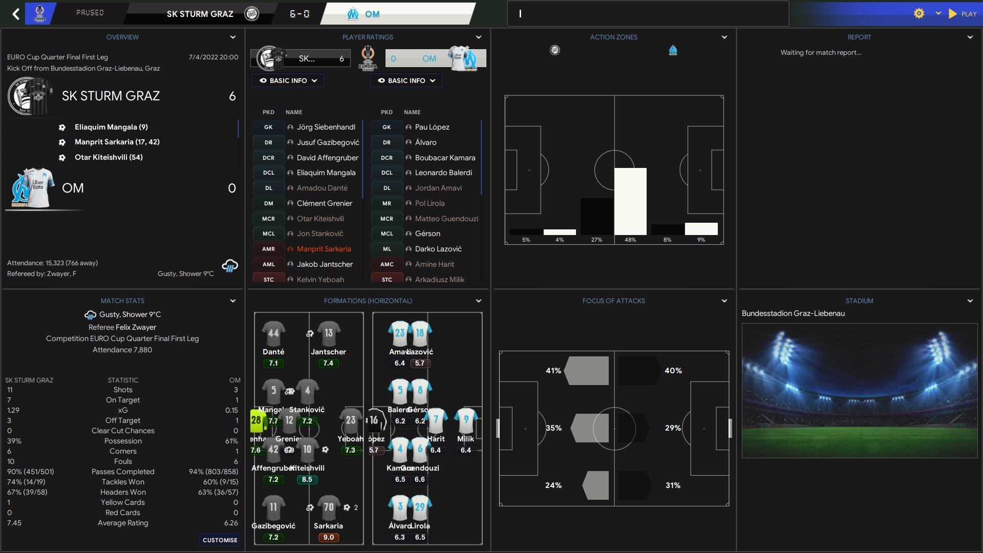Click the Passes Completed statistic row
Image resolution: width=983 pixels, height=553 pixels.
tap(122, 472)
